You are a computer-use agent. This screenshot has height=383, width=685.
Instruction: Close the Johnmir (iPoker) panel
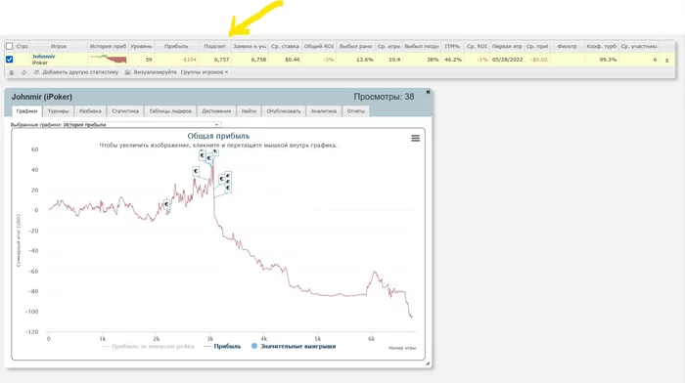(429, 92)
